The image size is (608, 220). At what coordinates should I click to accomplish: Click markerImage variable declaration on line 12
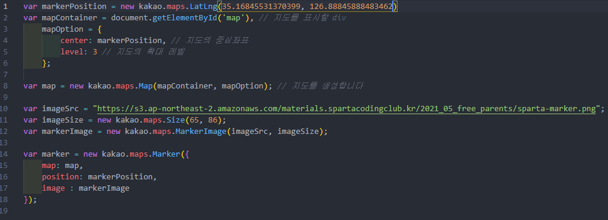click(x=67, y=132)
